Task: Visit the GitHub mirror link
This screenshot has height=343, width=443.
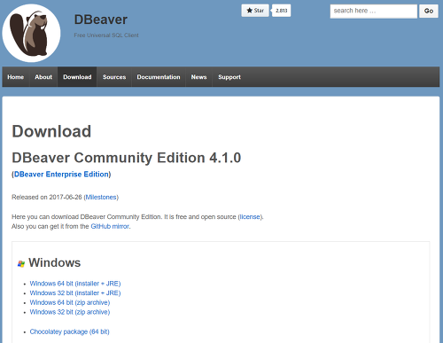Action: pyautogui.click(x=110, y=226)
